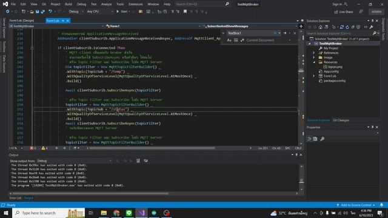
Task: Click the Alphabetical sort icon in Properties
Action: [x=315, y=139]
